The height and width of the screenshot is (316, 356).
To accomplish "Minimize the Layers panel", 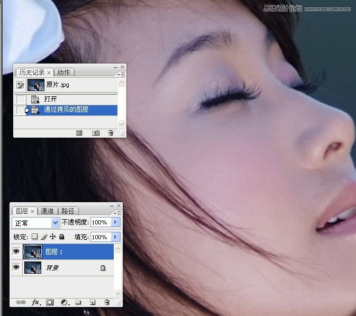I will (112, 206).
